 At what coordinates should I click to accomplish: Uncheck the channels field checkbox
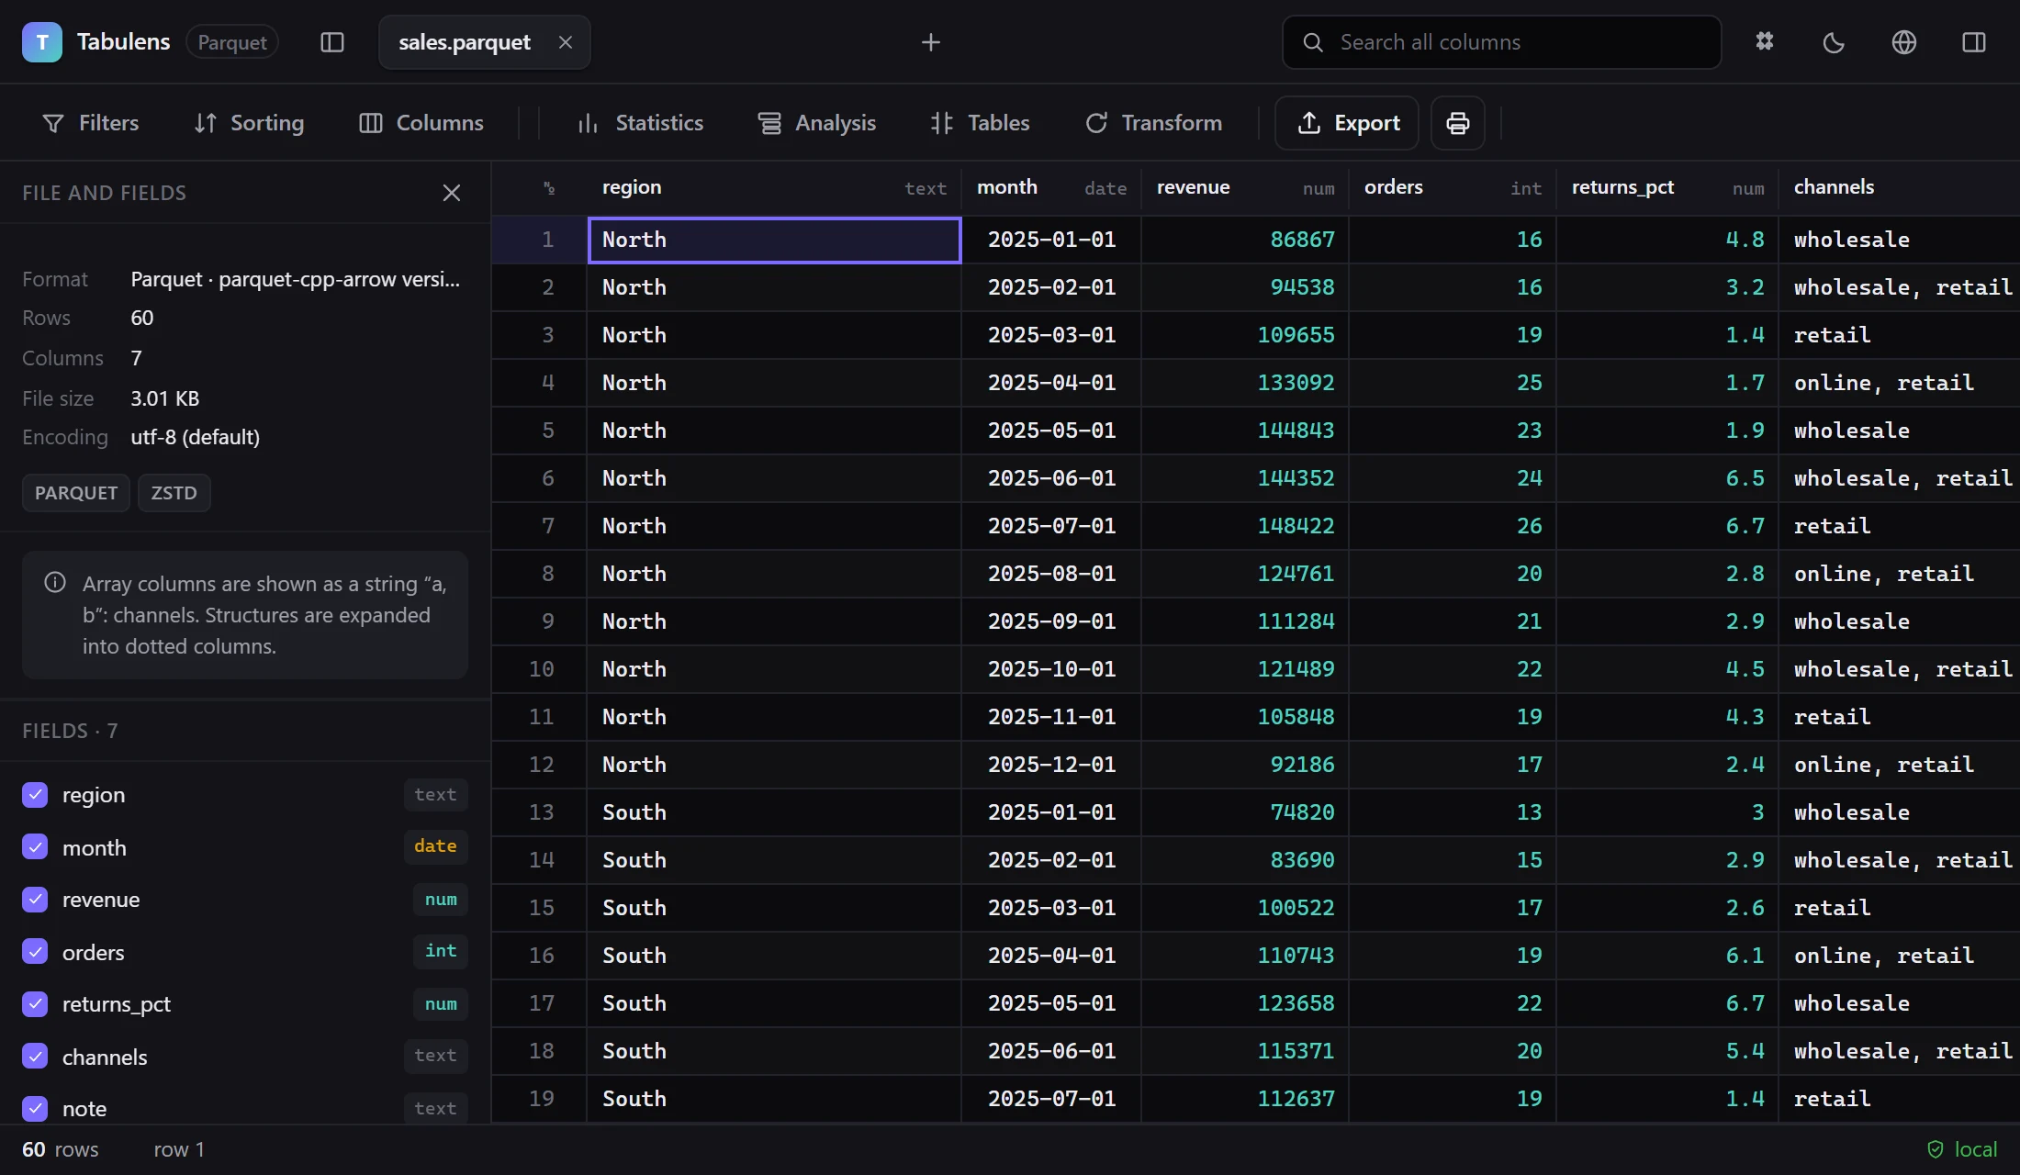35,1056
